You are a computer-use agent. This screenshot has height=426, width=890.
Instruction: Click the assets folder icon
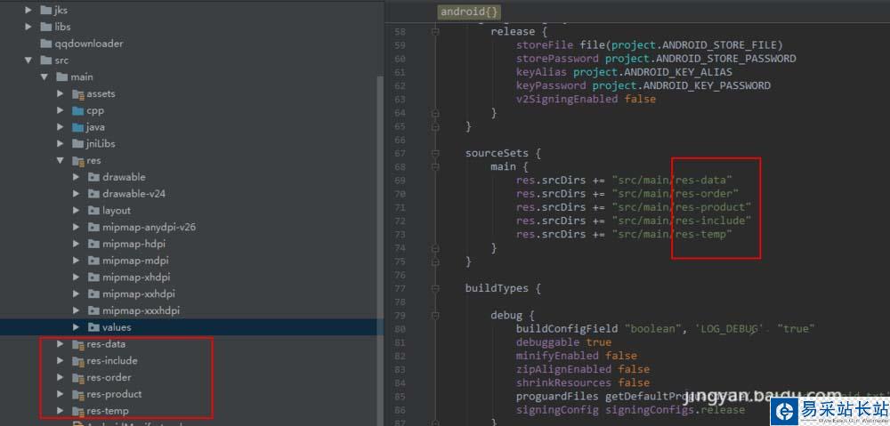tap(77, 93)
